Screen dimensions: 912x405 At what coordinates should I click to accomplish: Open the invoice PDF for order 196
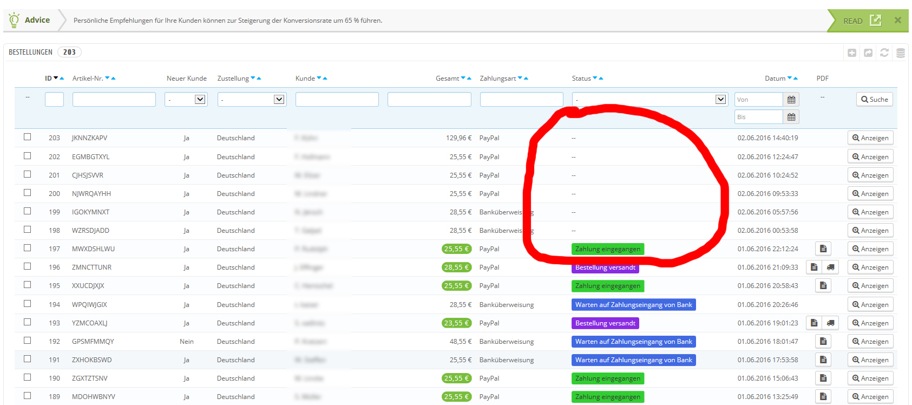[814, 267]
